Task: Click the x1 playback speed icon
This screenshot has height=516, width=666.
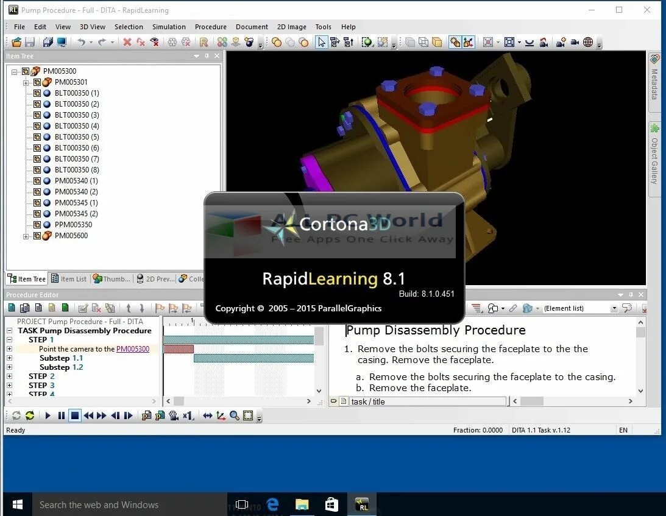Action: coord(188,415)
